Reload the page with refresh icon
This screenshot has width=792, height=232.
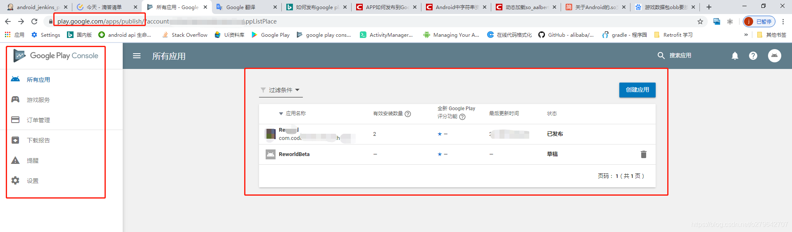tap(34, 21)
